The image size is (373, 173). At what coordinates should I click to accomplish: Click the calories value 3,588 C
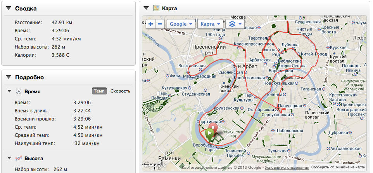pos(60,55)
